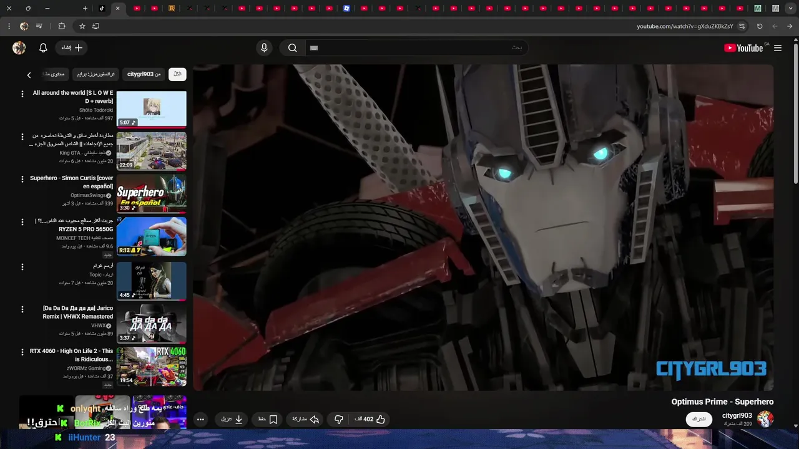Open the RYZEN processor video thumbnail
Screen dimensions: 799x449
pyautogui.click(x=151, y=236)
